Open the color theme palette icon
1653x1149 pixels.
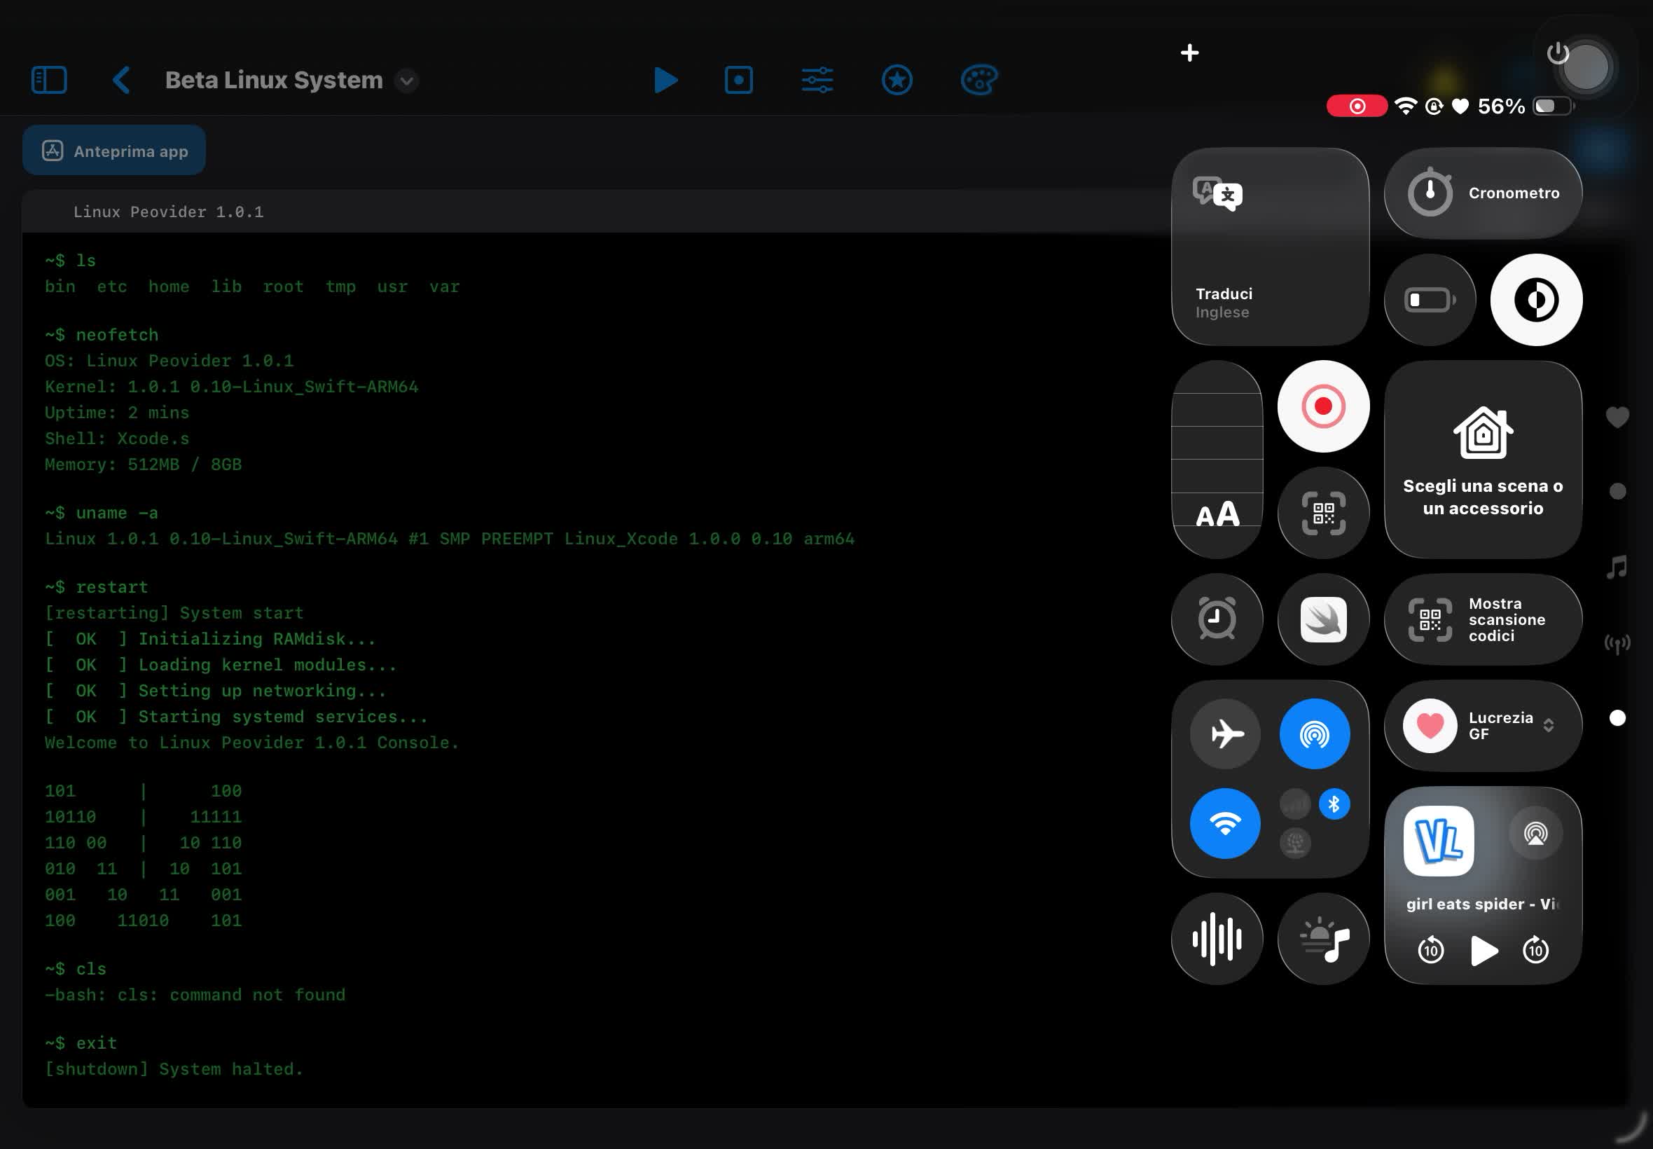(979, 80)
